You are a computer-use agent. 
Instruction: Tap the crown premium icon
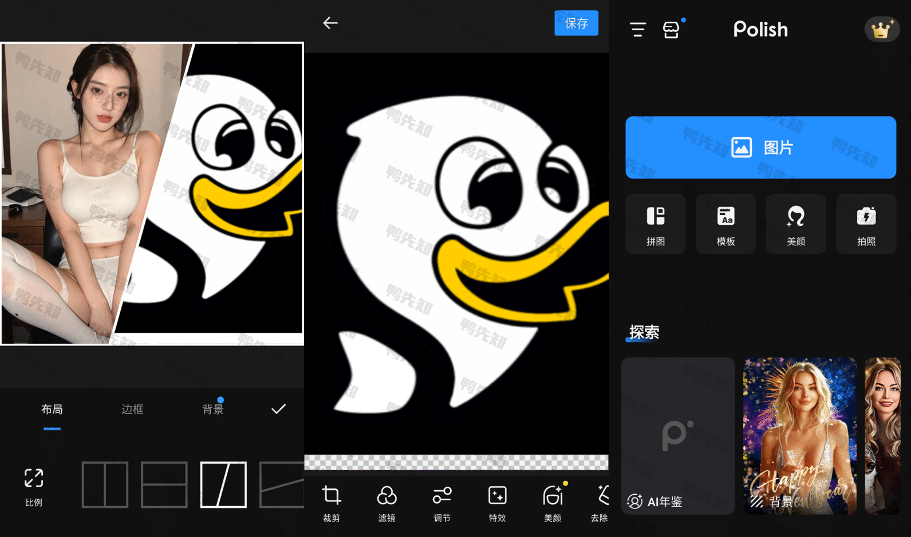(881, 29)
